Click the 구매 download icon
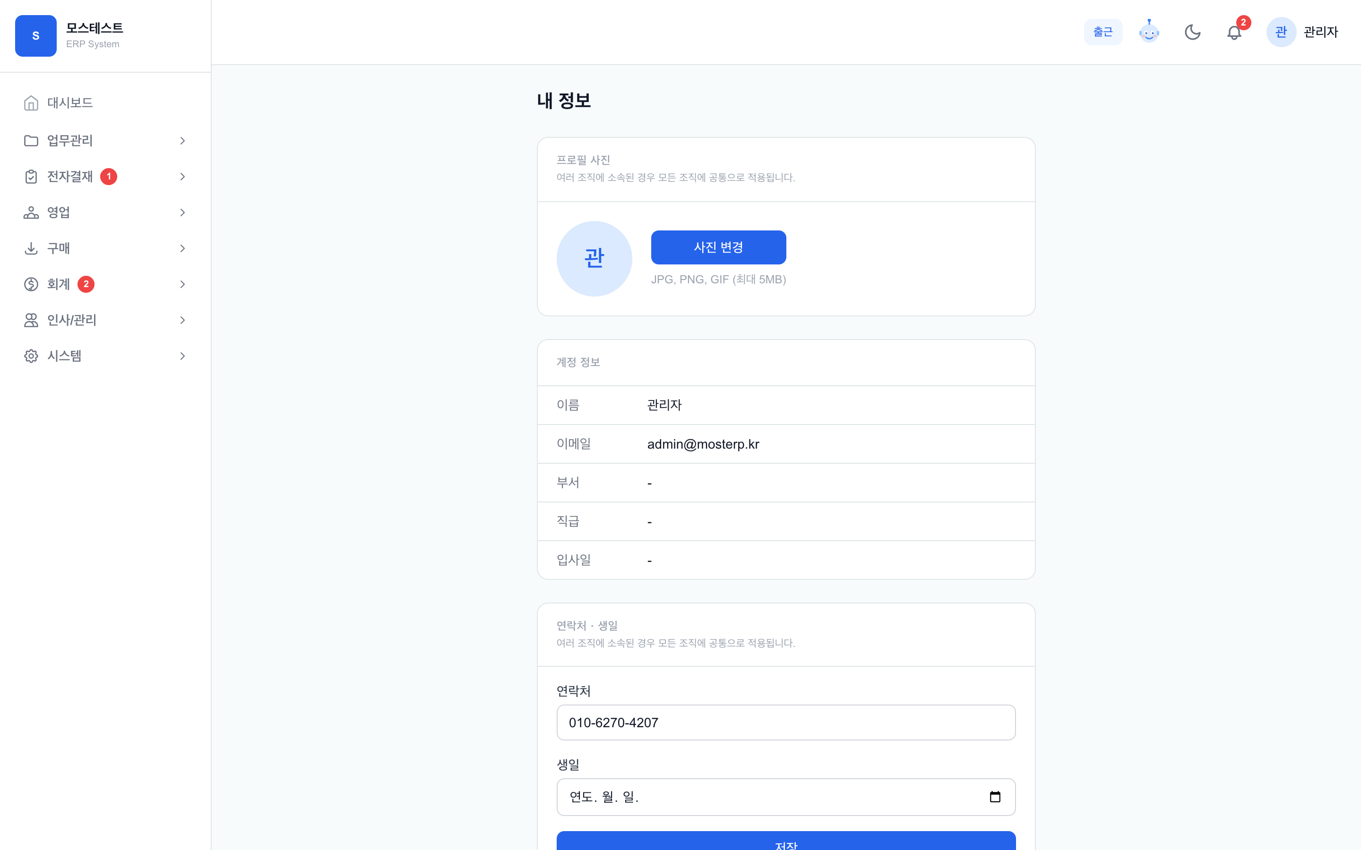The image size is (1361, 850). point(31,248)
